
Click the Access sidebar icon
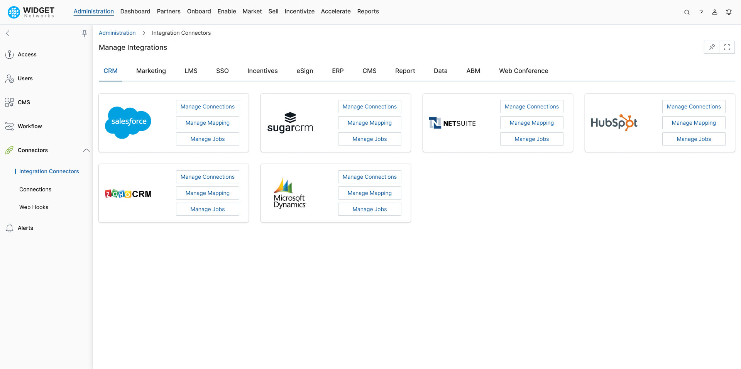coord(9,54)
